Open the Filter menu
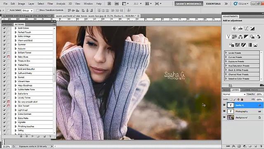Image resolution: width=264 pixels, height=149 pixels. (x=50, y=4)
